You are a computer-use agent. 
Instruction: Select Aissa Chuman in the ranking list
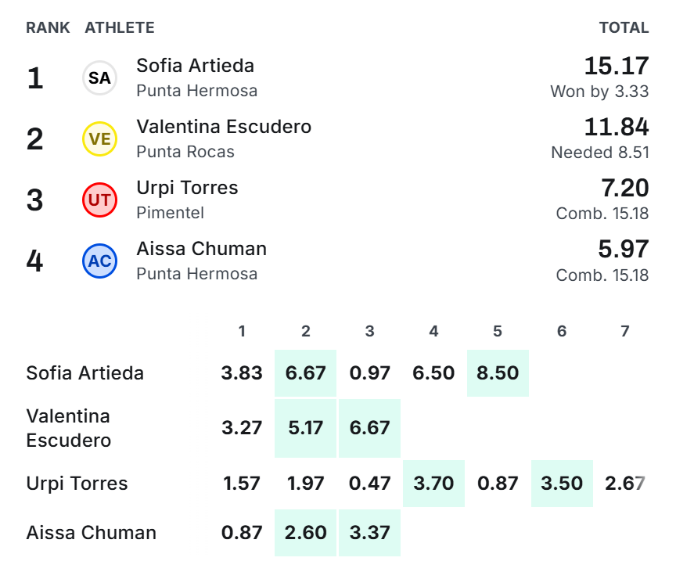(x=201, y=249)
